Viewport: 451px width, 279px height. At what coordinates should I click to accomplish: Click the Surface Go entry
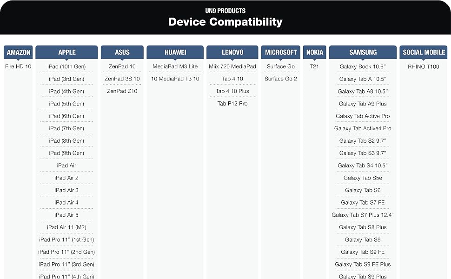click(x=280, y=66)
